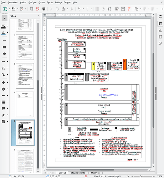Open the save button dropdown arrow
This screenshot has width=164, height=178.
(x=26, y=9)
